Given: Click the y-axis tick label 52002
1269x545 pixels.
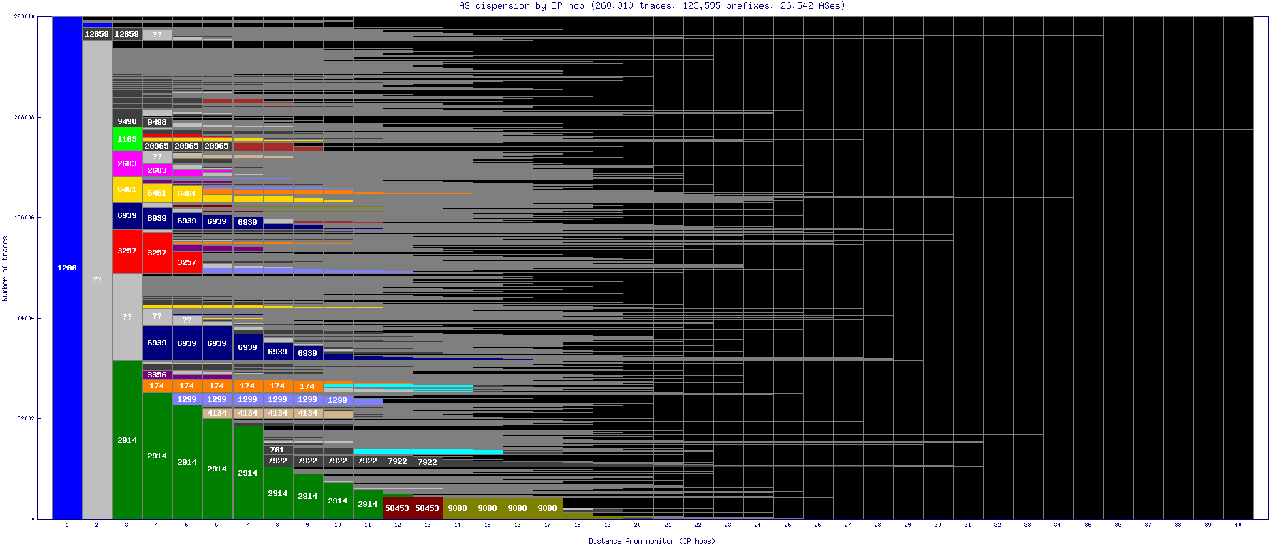Looking at the screenshot, I should tap(26, 418).
